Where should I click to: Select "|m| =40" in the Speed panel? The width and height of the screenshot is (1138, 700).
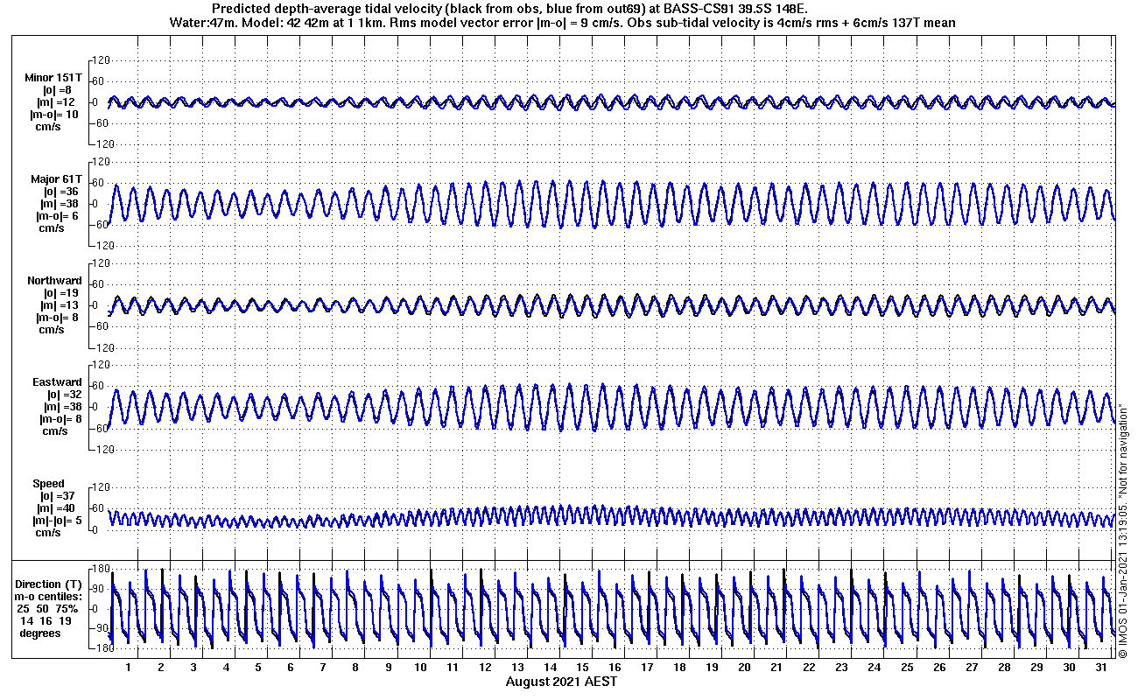pyautogui.click(x=54, y=508)
